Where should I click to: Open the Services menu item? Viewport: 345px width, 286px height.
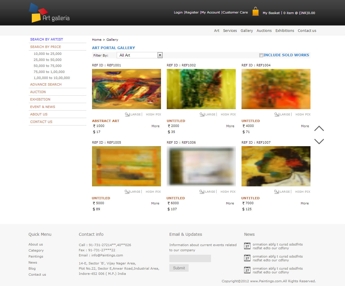[x=230, y=30]
